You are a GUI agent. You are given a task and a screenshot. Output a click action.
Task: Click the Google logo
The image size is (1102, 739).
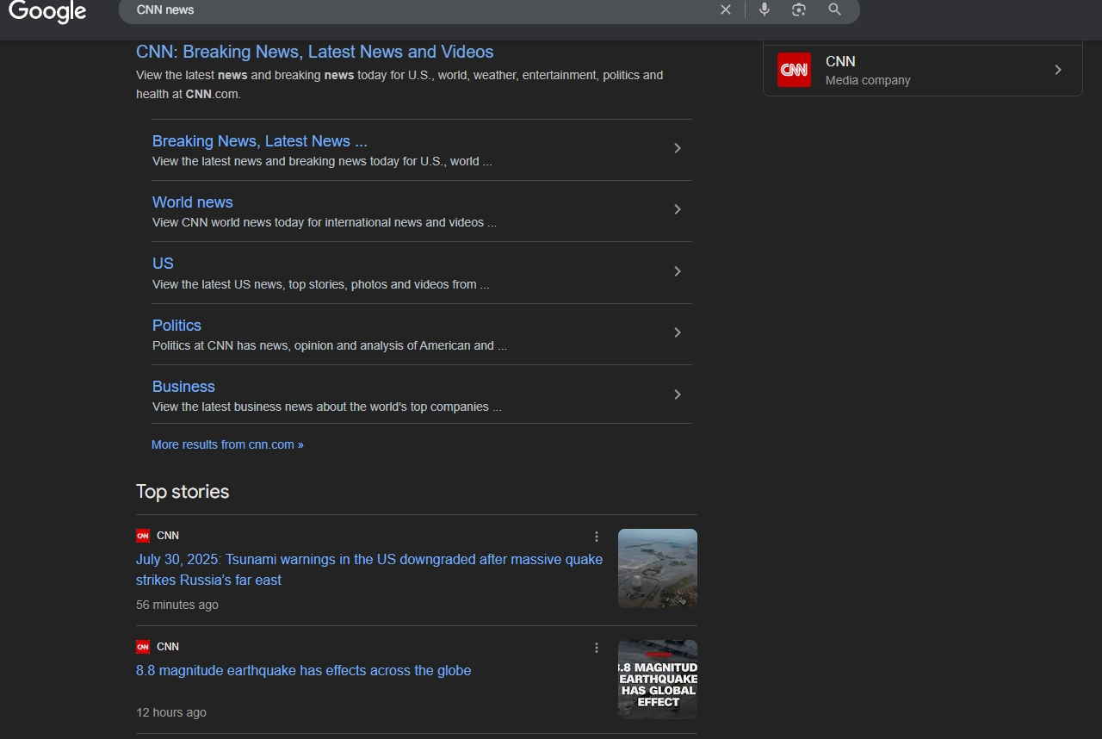click(47, 11)
